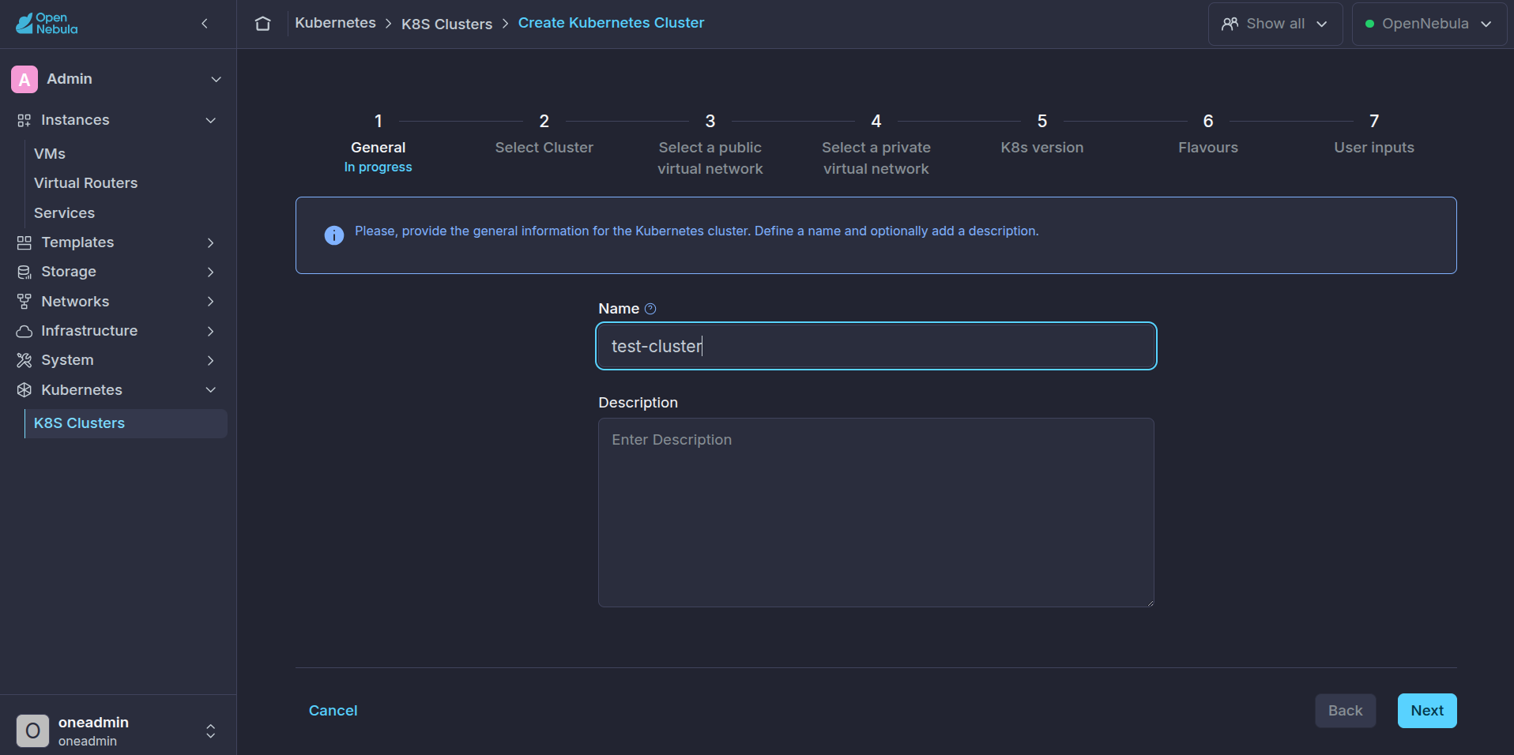Click the Storage database icon
1514x755 pixels.
24,272
